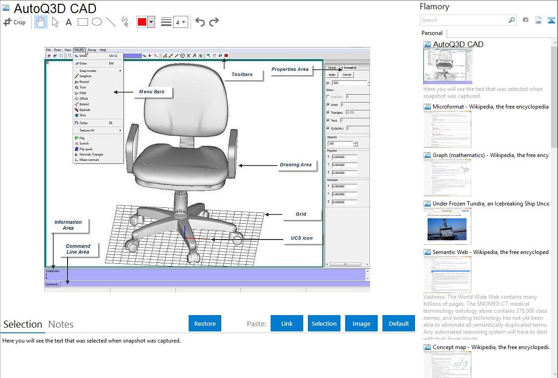
Task: Click the red square in the CAD toolbar
Action: pos(226,55)
